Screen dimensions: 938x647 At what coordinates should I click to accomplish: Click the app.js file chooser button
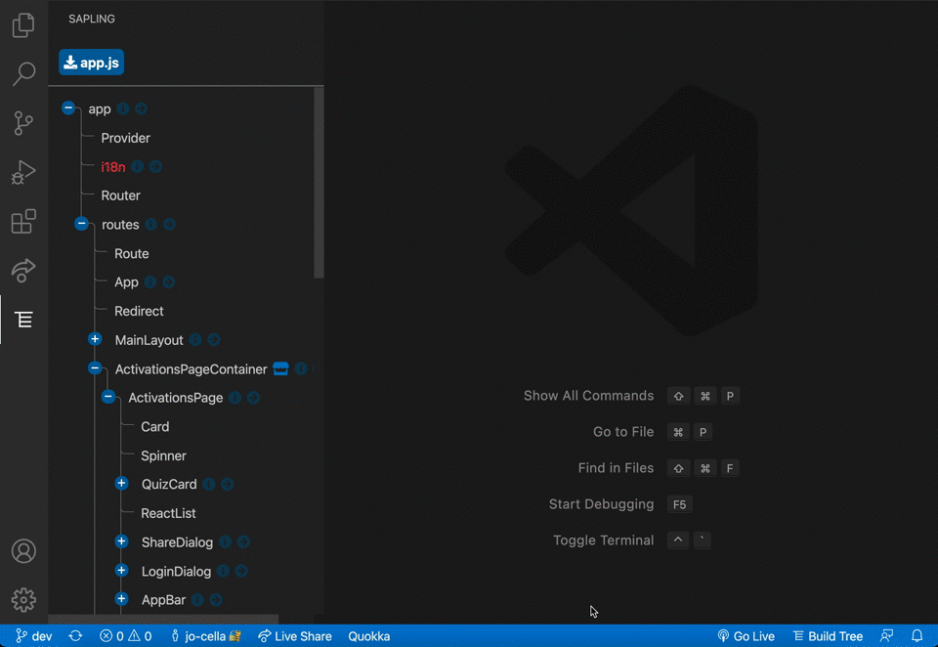pos(92,63)
